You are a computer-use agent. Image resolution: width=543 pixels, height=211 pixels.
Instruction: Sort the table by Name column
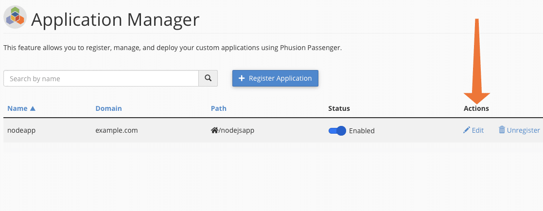point(18,108)
